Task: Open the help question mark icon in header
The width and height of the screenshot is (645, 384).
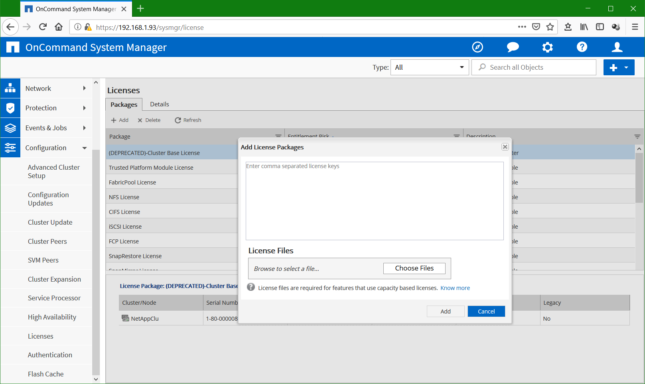Action: [x=582, y=47]
